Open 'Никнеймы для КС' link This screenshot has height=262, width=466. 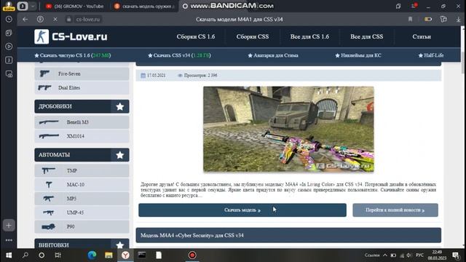coord(358,55)
